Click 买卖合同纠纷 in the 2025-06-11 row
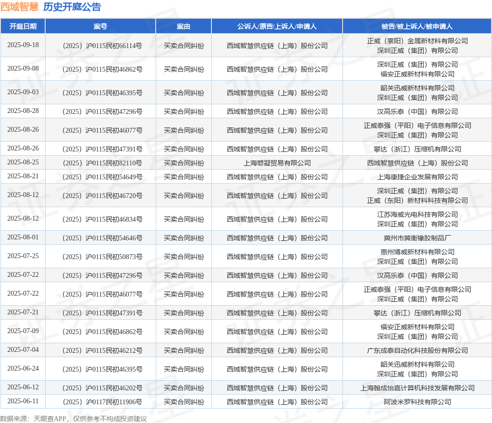Image resolution: width=492 pixels, height=423 pixels. 184,402
